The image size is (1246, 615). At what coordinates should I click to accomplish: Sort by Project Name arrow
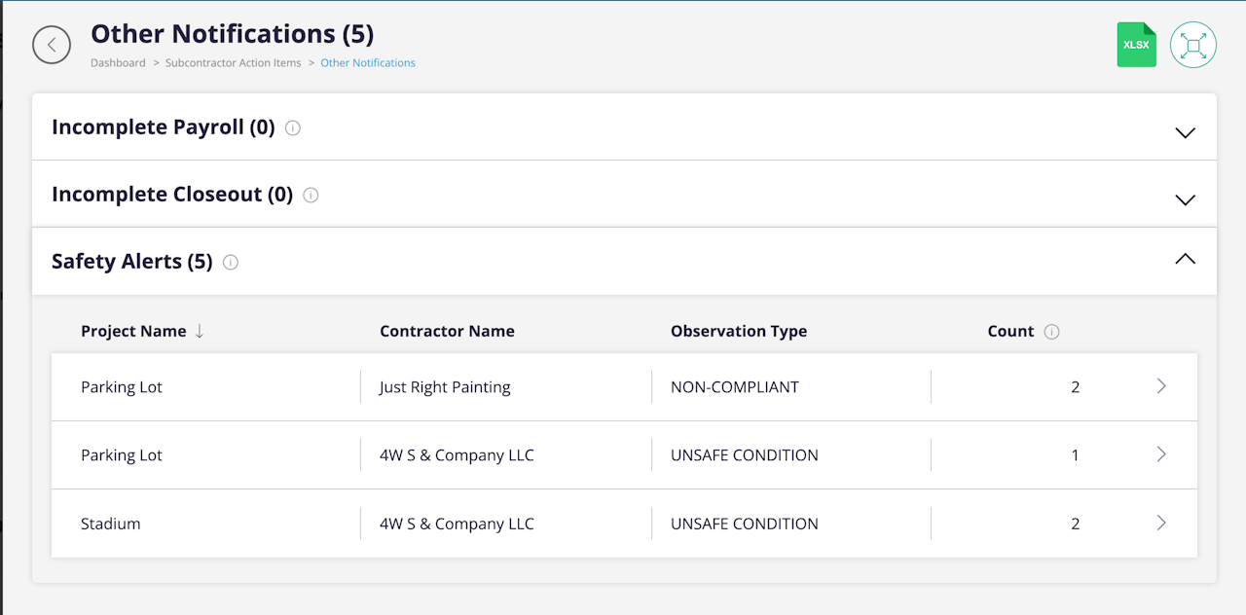coord(200,331)
